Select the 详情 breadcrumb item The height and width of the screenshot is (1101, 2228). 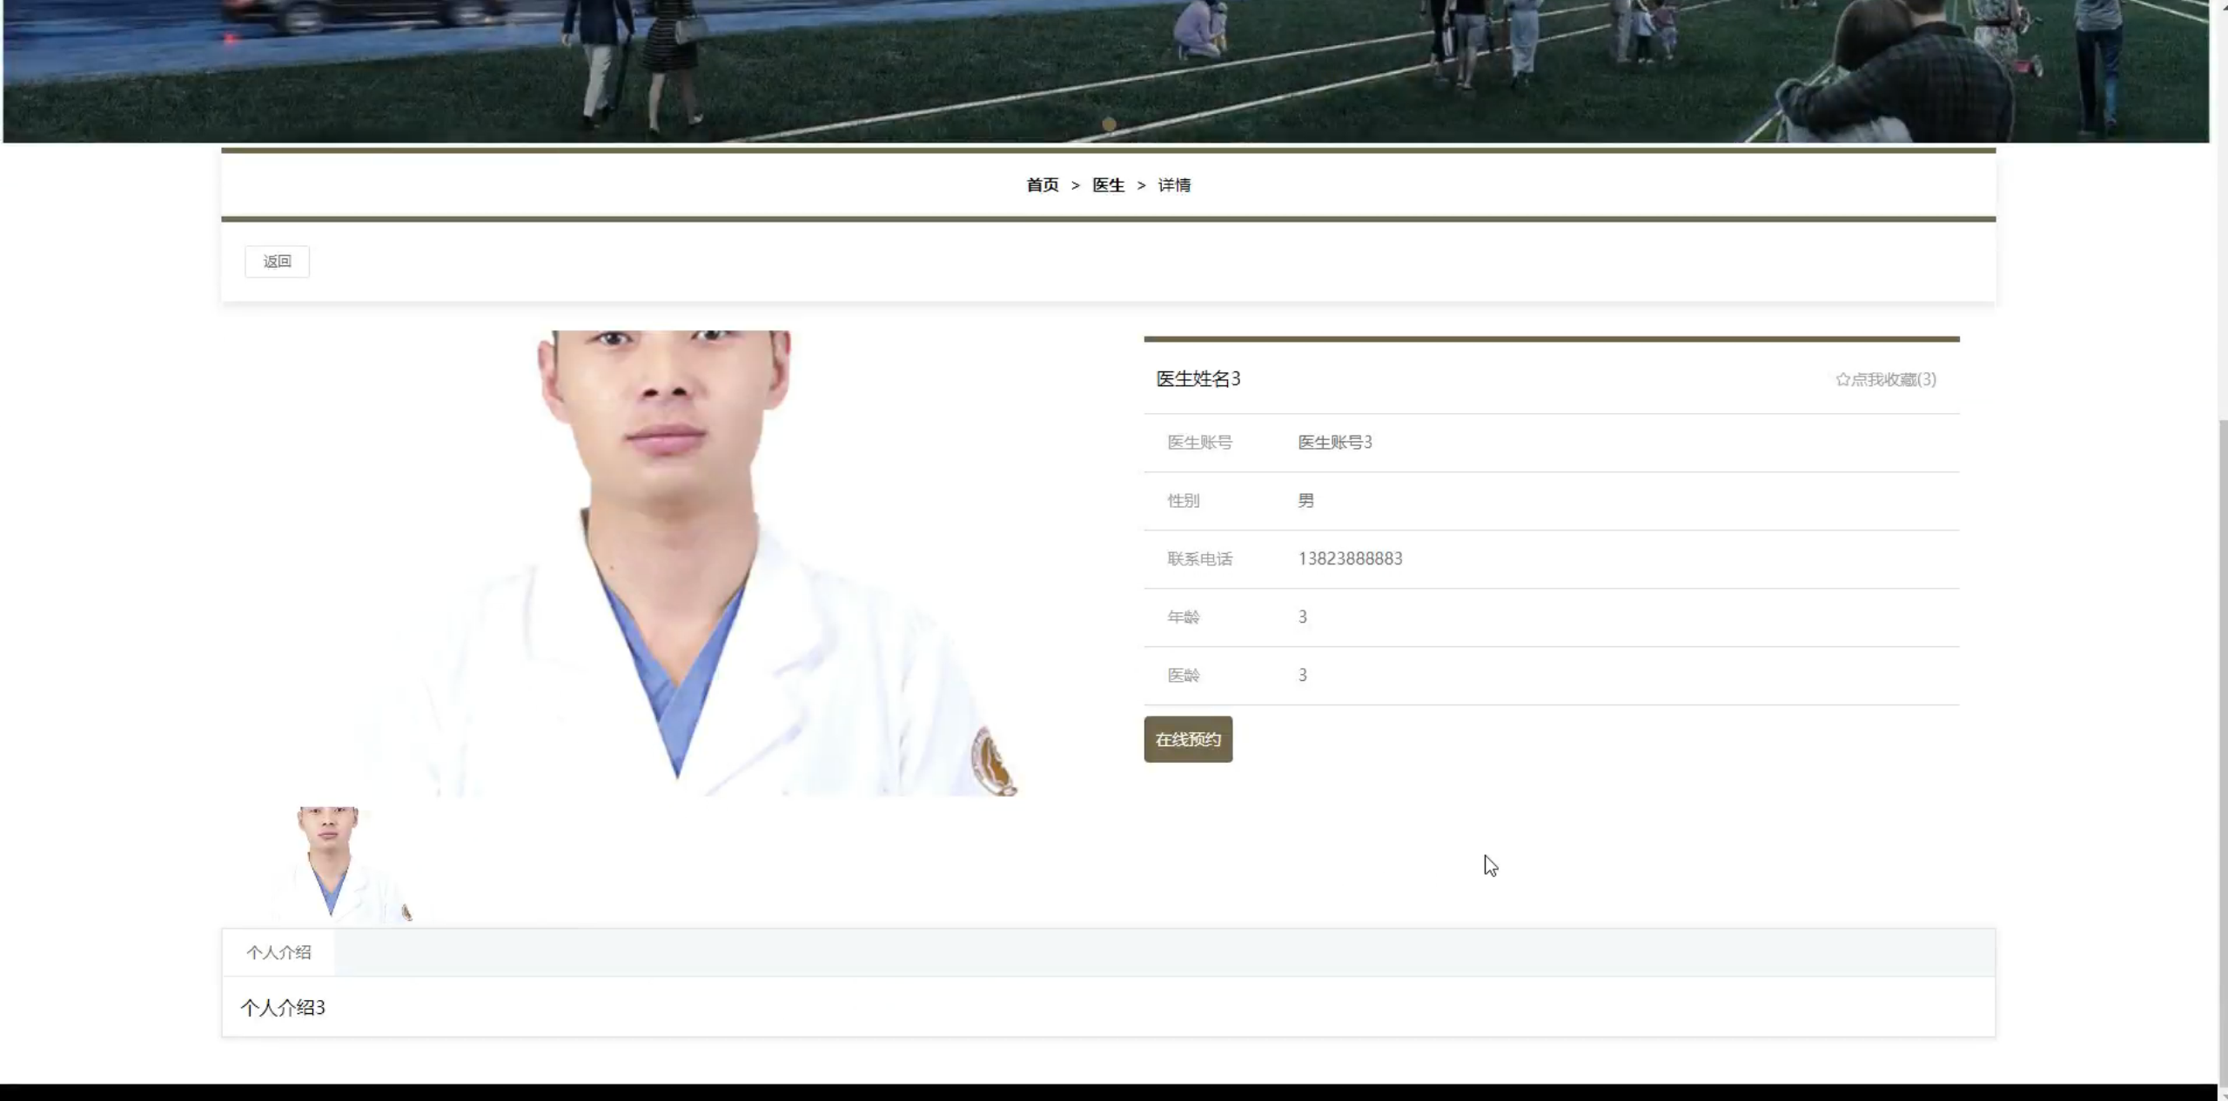pos(1174,184)
